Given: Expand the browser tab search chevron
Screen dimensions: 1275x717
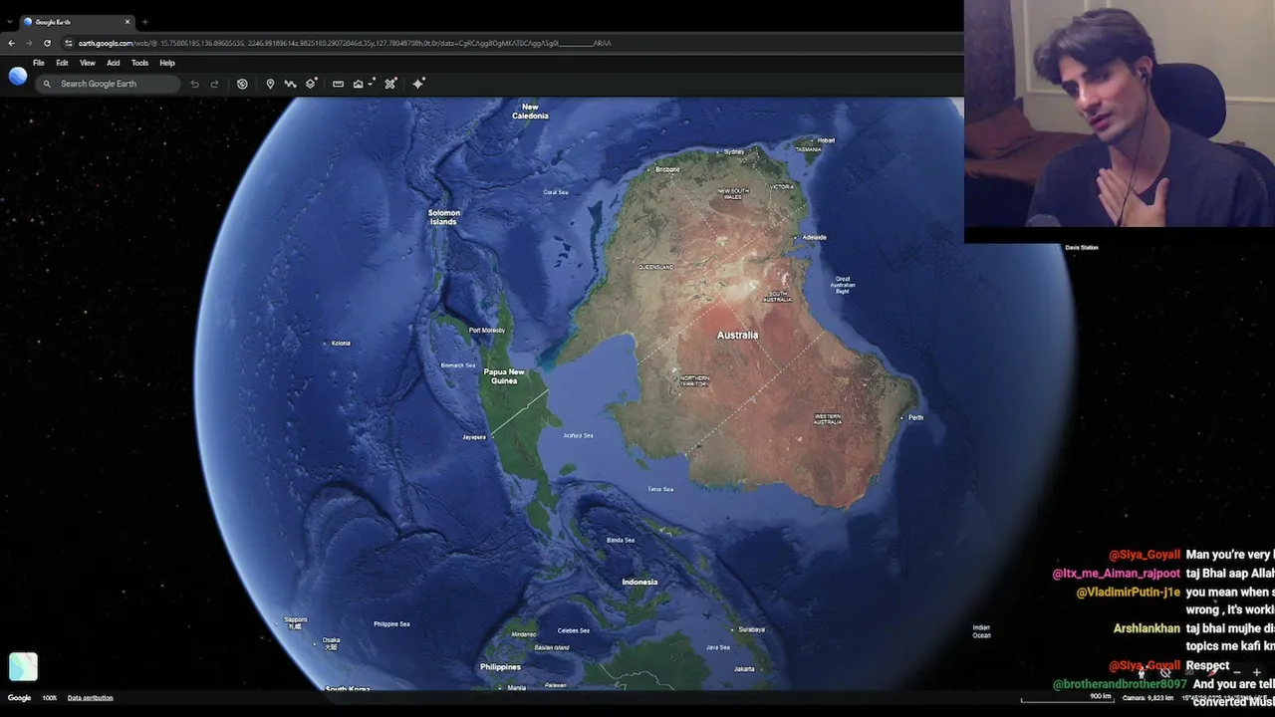Looking at the screenshot, I should 10,22.
